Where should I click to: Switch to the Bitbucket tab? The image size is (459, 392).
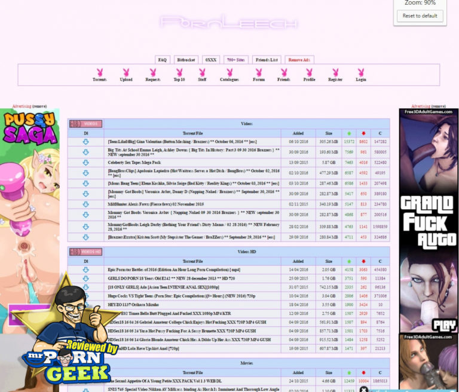186,60
